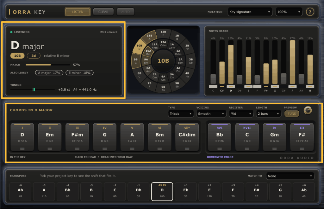The image size is (324, 209).
Task: Toggle the preview TUNE button
Action: [x=292, y=114]
